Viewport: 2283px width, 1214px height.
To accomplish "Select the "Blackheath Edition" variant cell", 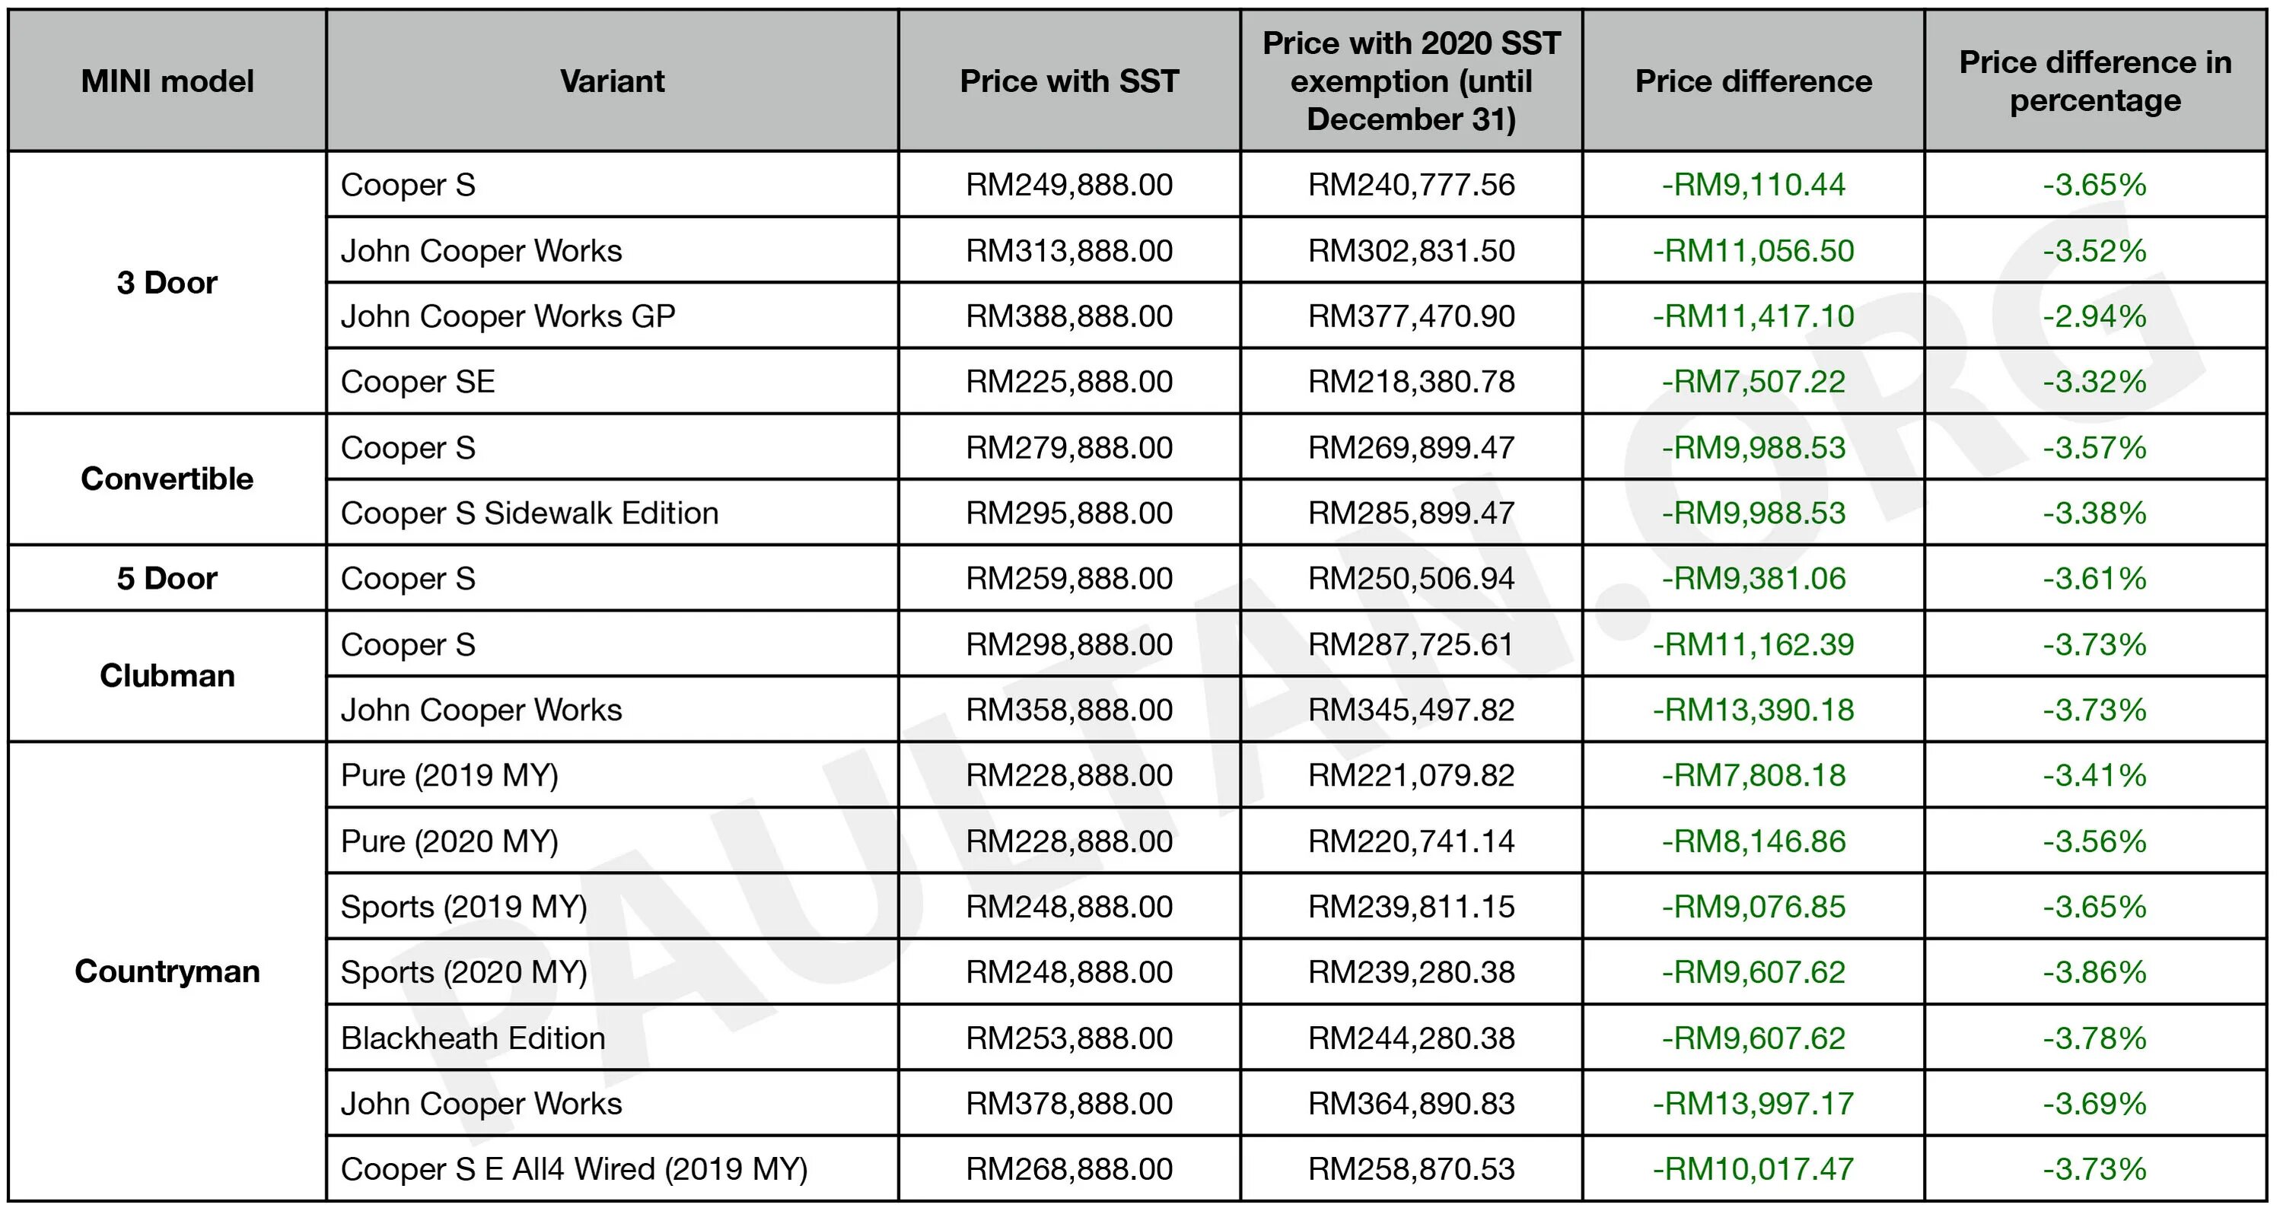I will point(473,1038).
